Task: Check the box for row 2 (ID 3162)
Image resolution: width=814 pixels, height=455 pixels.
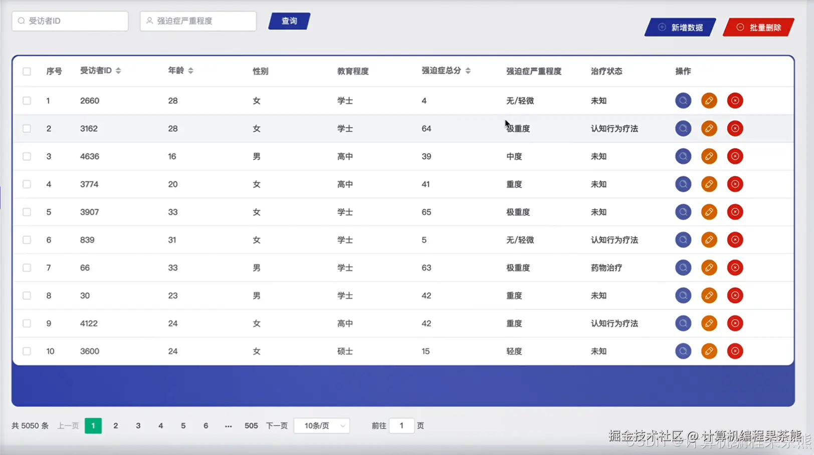Action: (27, 129)
